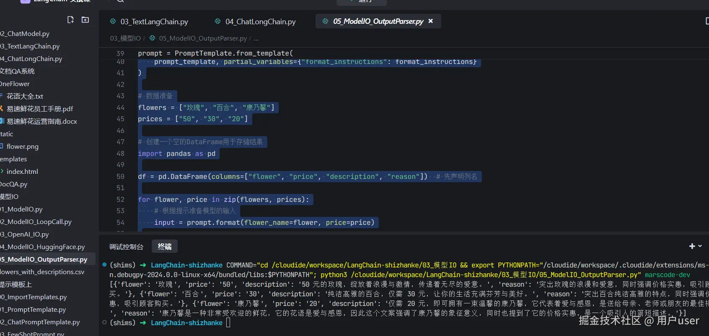
Task: Click the Python file icon in breadcrumb
Action: [x=152, y=38]
